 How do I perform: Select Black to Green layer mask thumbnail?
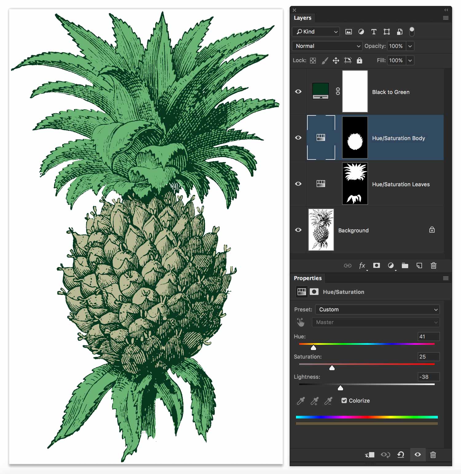click(355, 91)
